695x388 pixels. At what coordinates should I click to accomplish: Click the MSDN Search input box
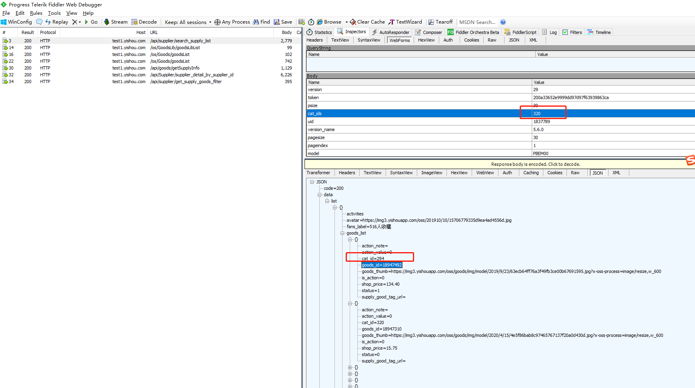[x=477, y=22]
